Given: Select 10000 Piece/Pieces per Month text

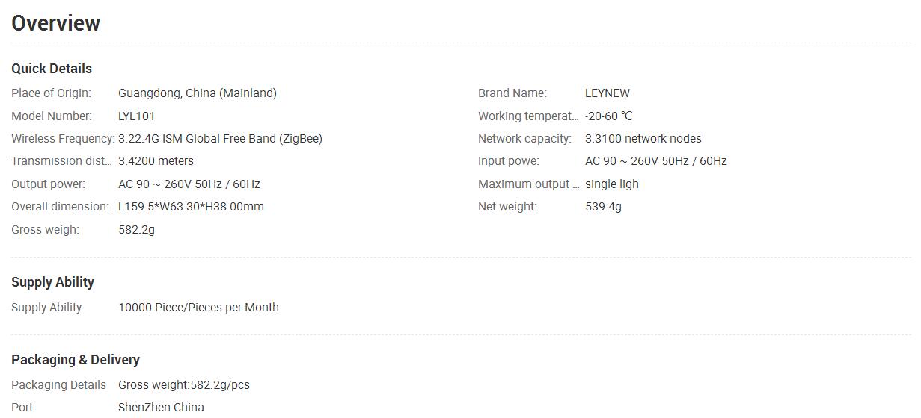Looking at the screenshot, I should pos(198,308).
